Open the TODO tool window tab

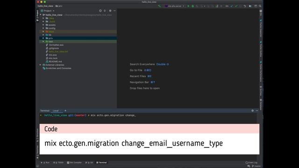(58, 163)
